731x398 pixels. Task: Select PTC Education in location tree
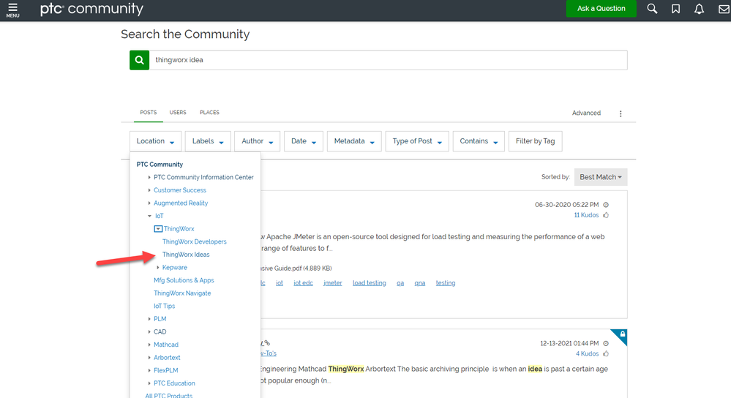(x=174, y=383)
